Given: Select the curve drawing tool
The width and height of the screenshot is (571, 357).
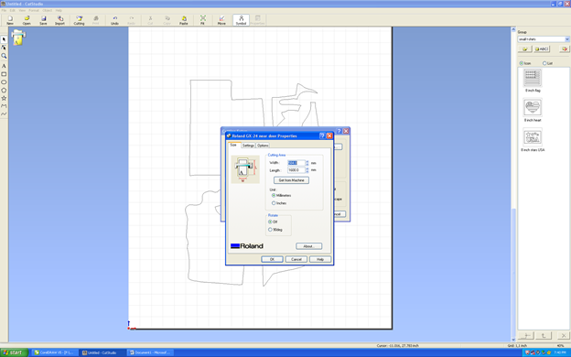Looking at the screenshot, I should click(4, 114).
